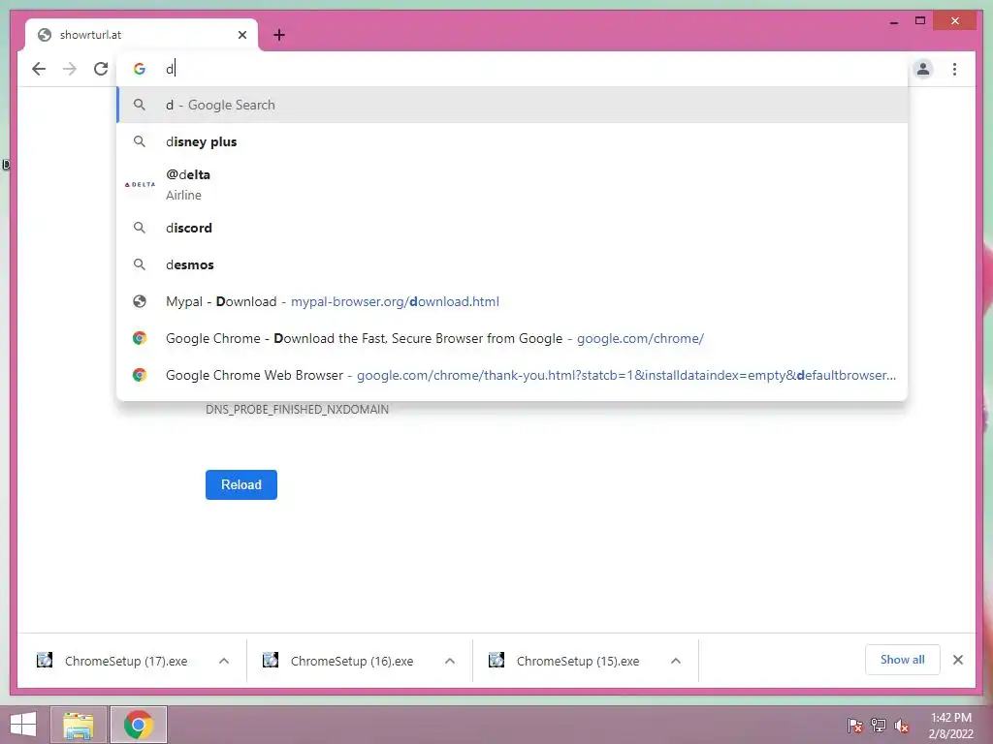This screenshot has width=993, height=744.
Task: Open the taskbar clock showing 1:42 PM
Action: tap(950, 726)
